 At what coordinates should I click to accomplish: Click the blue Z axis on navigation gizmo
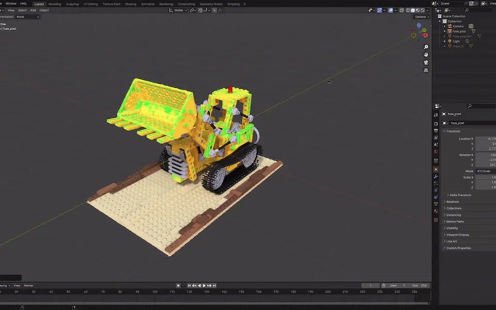[x=419, y=25]
